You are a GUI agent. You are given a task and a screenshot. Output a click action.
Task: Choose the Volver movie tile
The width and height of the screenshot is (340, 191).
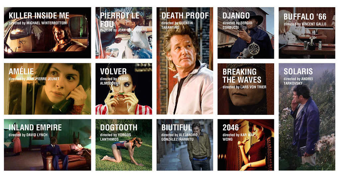click(124, 89)
